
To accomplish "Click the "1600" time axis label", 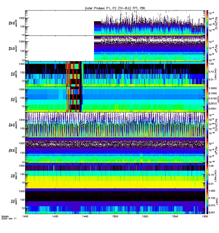I will [x=205, y=216].
